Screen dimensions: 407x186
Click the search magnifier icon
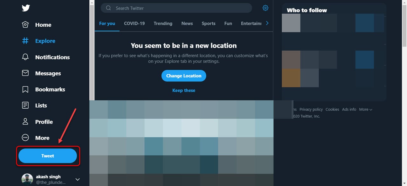108,8
